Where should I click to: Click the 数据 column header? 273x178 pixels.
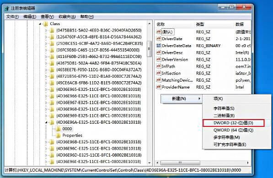[x=242, y=24]
